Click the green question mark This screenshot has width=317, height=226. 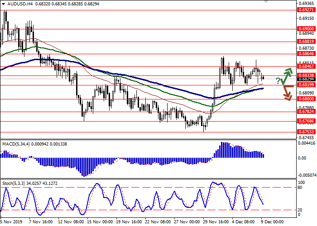tap(278, 81)
